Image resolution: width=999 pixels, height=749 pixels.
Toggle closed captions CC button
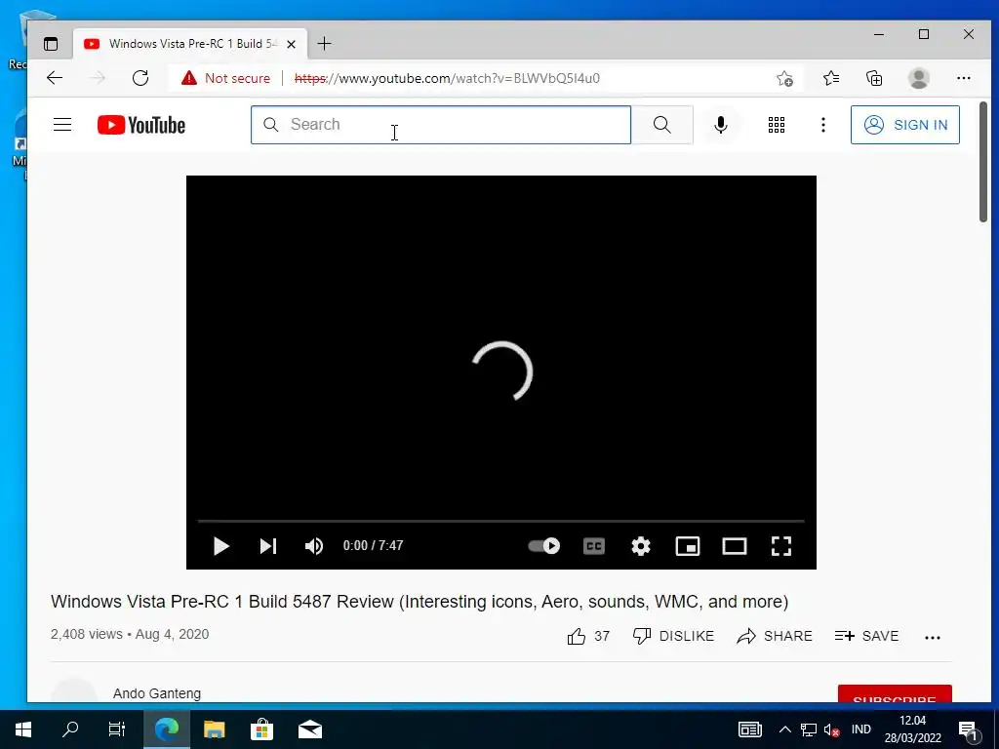tap(594, 546)
